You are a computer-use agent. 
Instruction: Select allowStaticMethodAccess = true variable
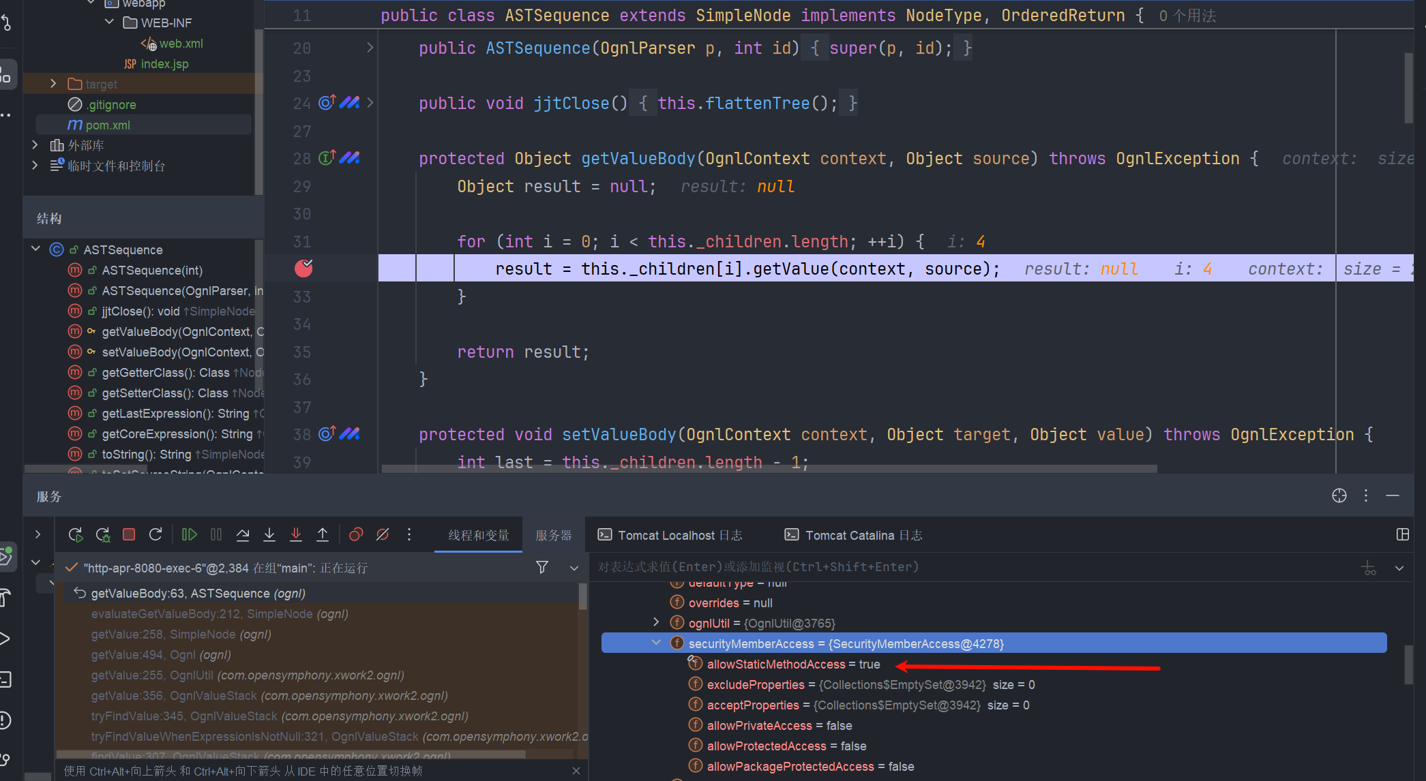pos(794,664)
